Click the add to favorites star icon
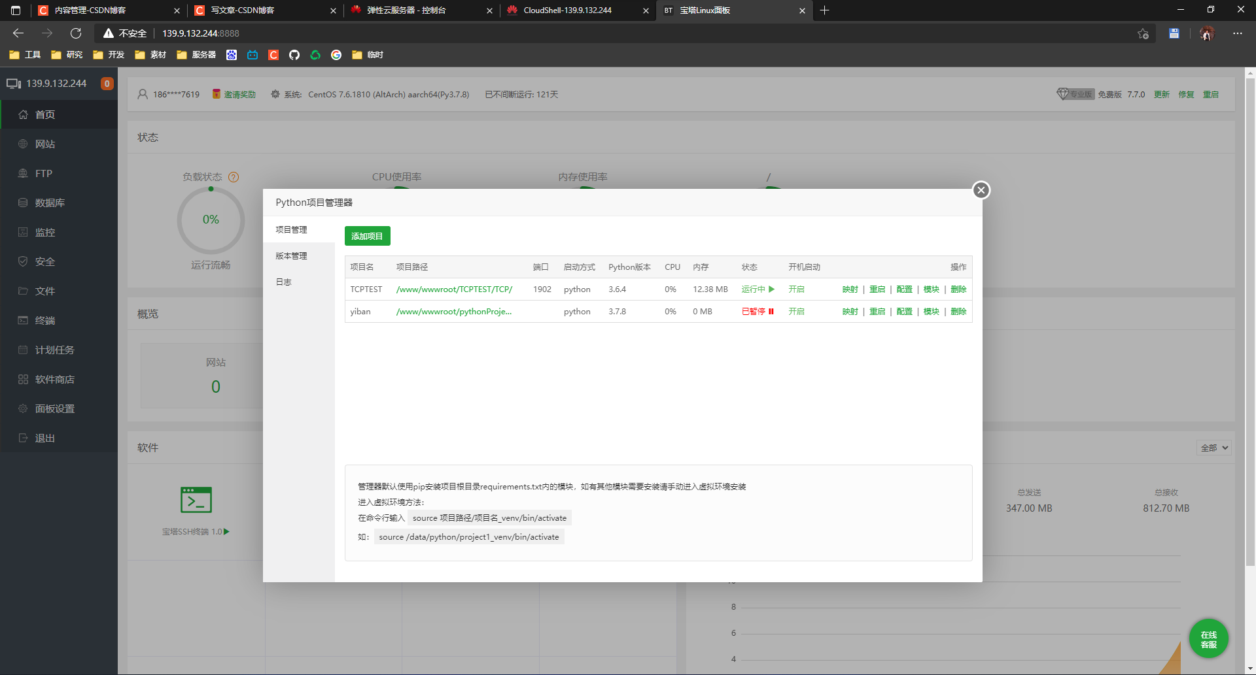 click(1143, 33)
